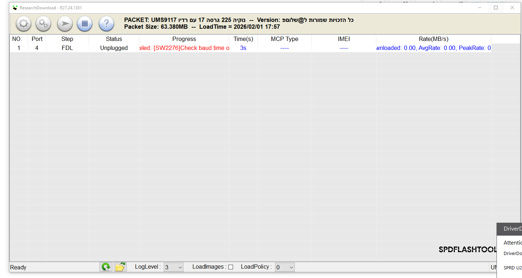Screen dimensions: 522x278
Task: Open Help via the question mark icon
Action: pos(106,24)
